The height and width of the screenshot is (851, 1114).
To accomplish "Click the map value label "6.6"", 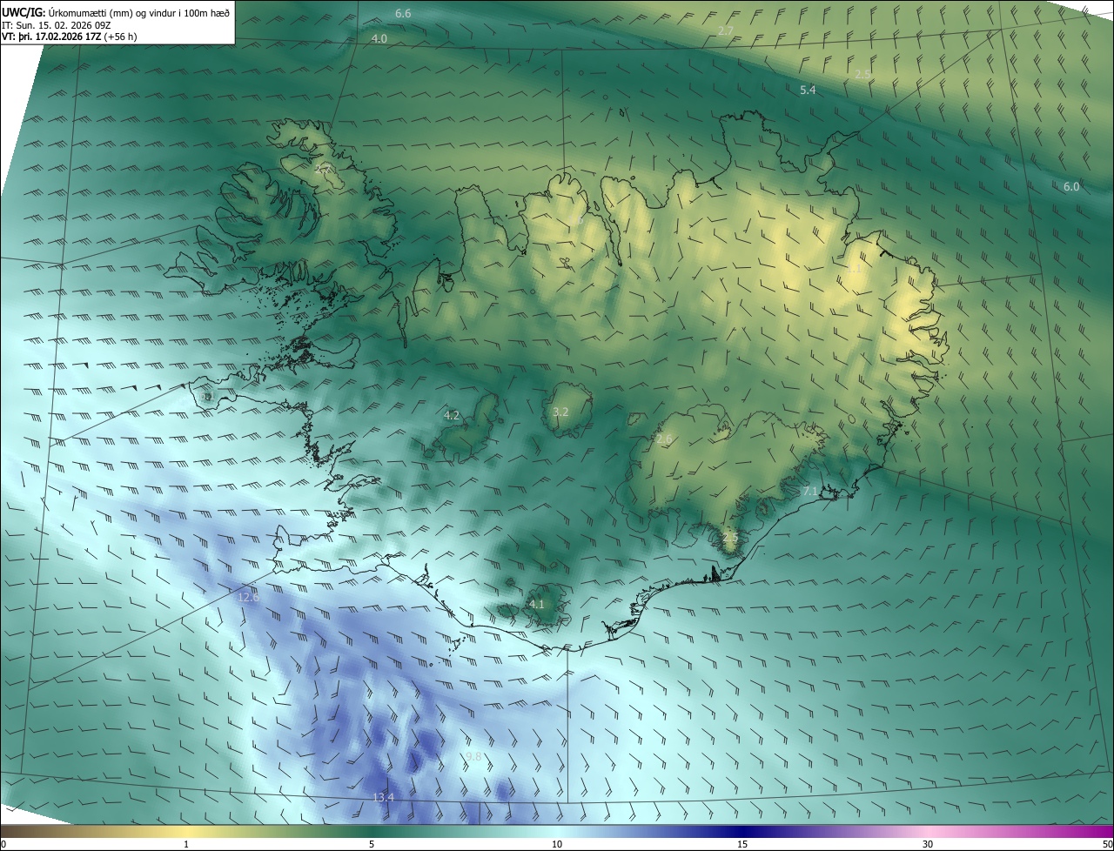I will click(x=403, y=13).
